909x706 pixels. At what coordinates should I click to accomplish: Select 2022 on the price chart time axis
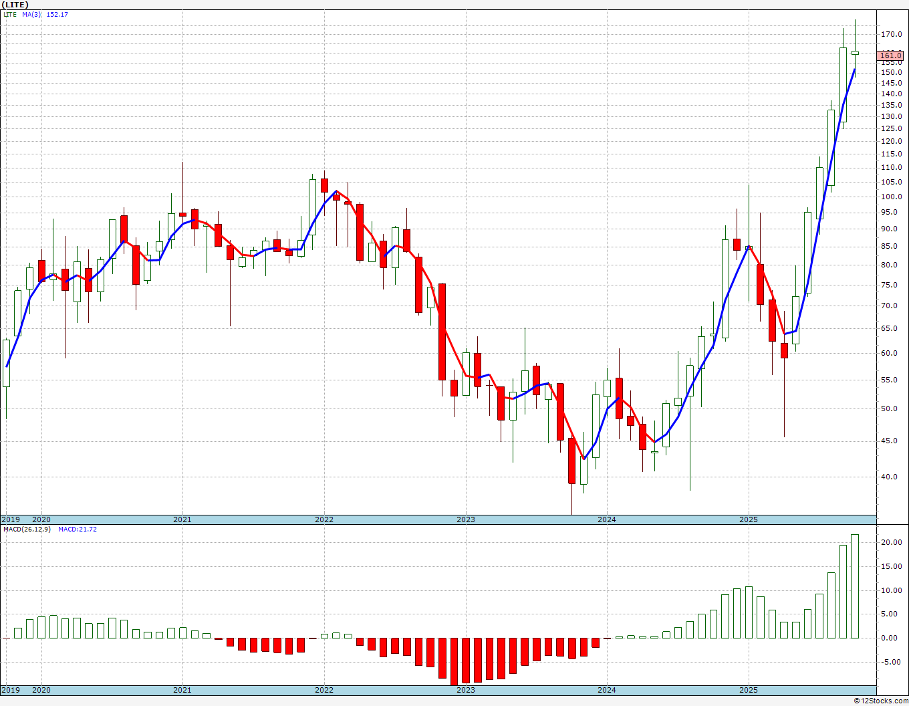pyautogui.click(x=324, y=519)
